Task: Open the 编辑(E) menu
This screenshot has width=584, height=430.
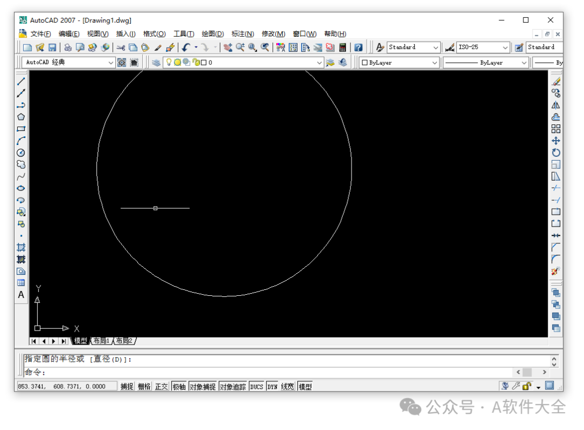Action: (69, 34)
